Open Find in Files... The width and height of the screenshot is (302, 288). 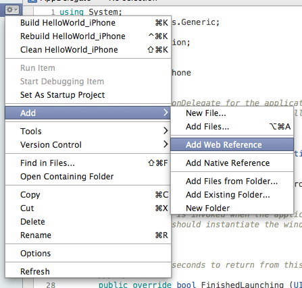(x=88, y=163)
